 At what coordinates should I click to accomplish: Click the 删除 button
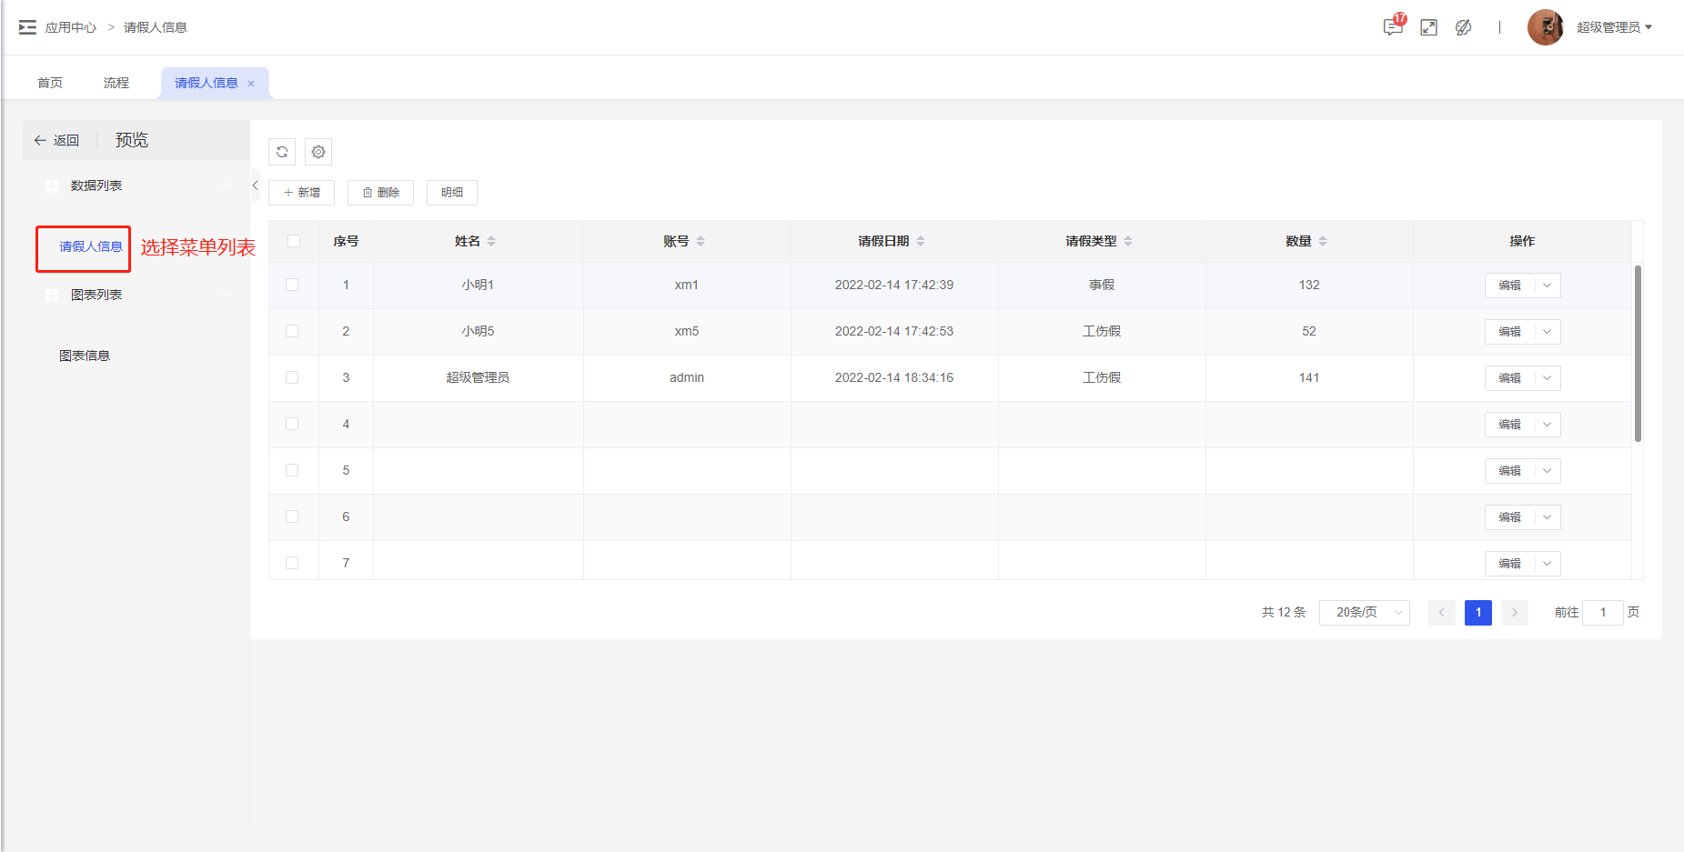[380, 193]
